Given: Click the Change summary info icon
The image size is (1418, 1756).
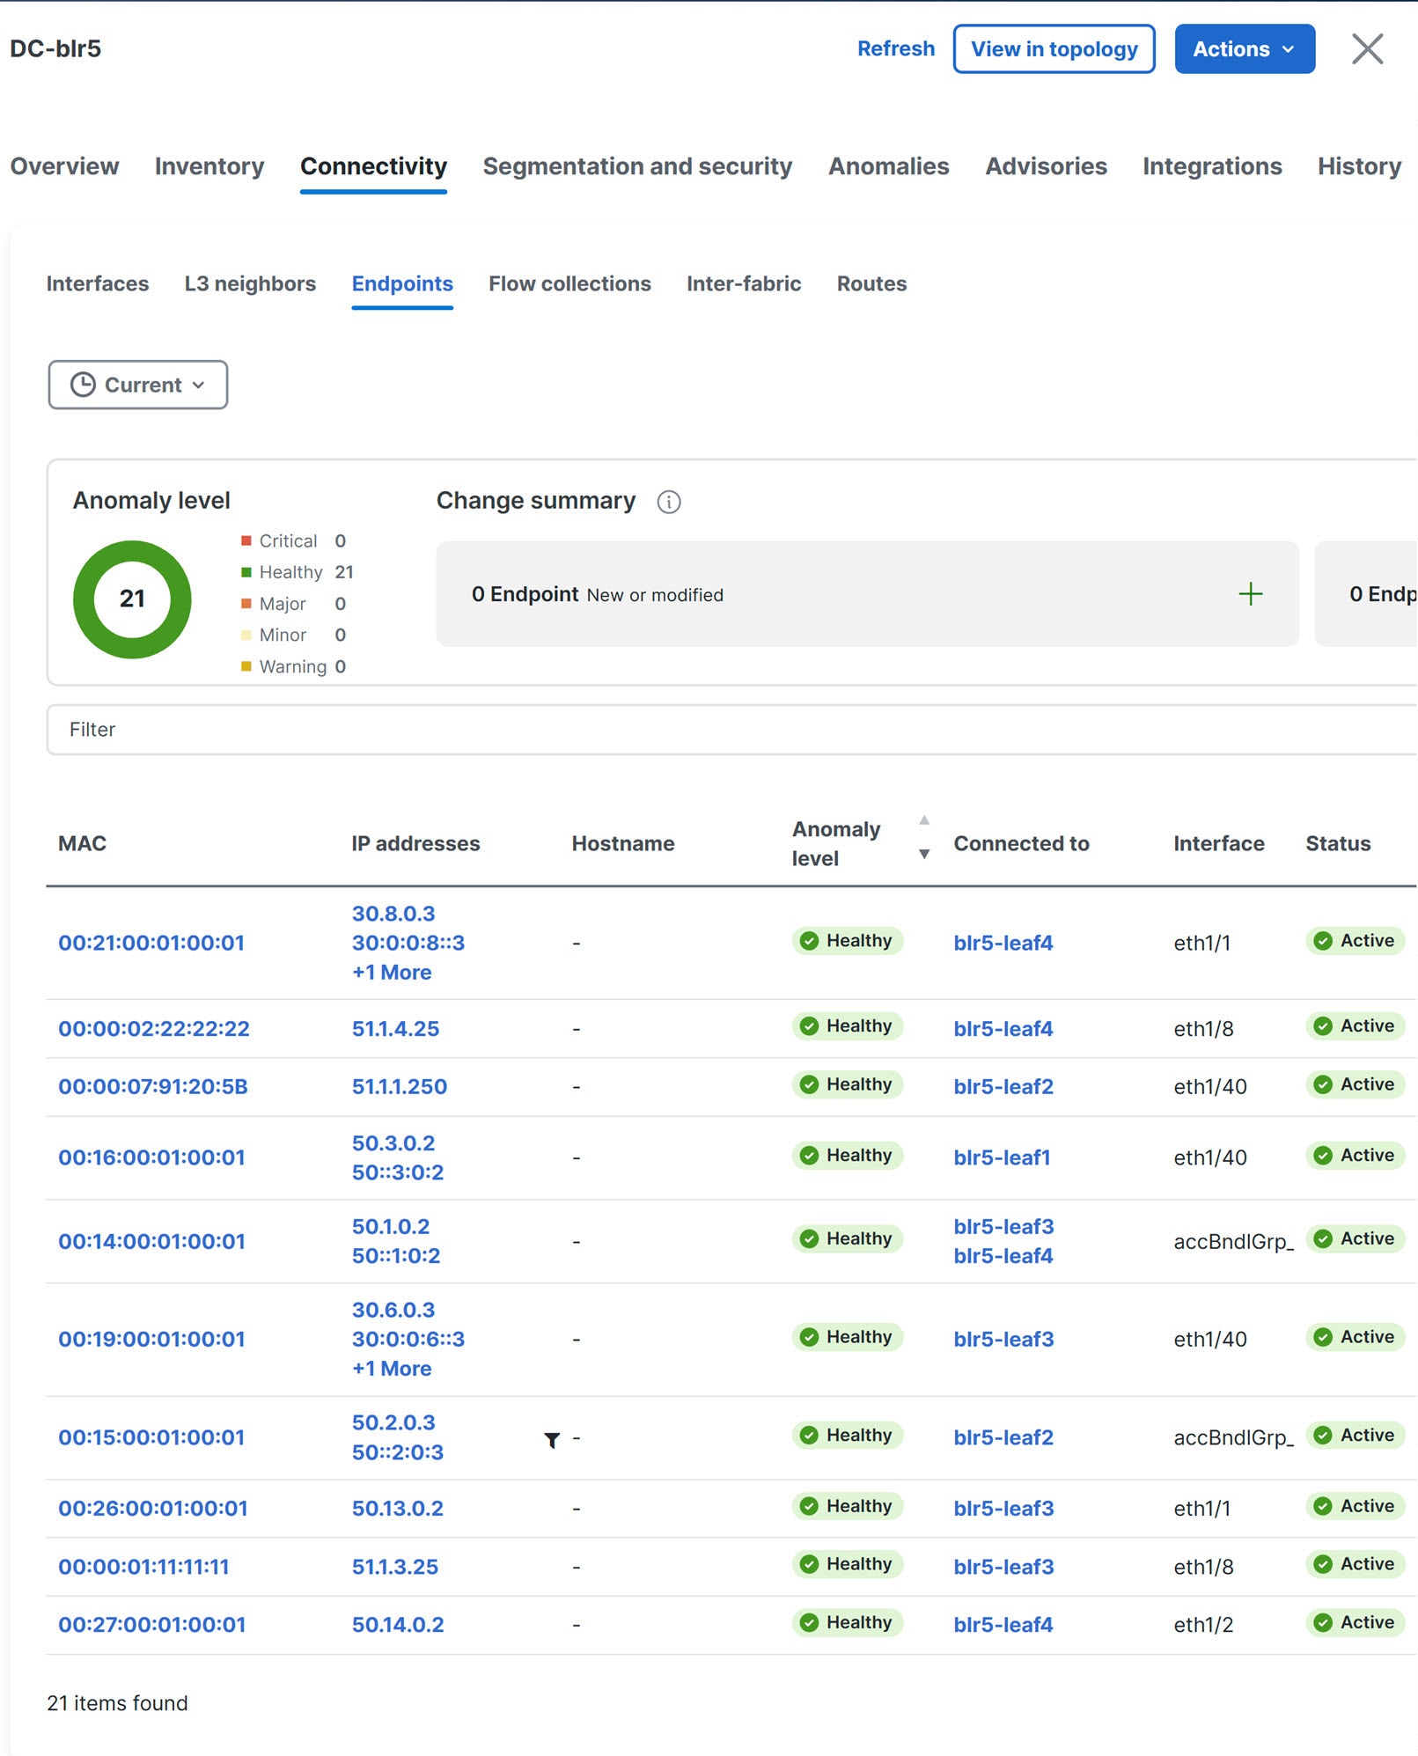Looking at the screenshot, I should click(668, 502).
